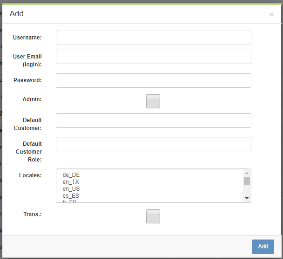Viewport: 283px width, 259px height.
Task: Choose the en_TX locale option
Action: pos(71,182)
